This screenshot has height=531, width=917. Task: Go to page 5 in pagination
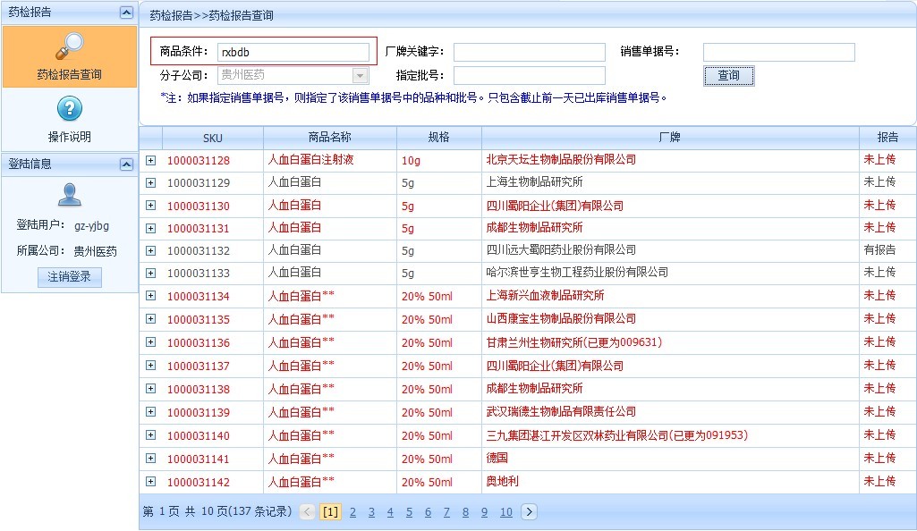coord(409,512)
